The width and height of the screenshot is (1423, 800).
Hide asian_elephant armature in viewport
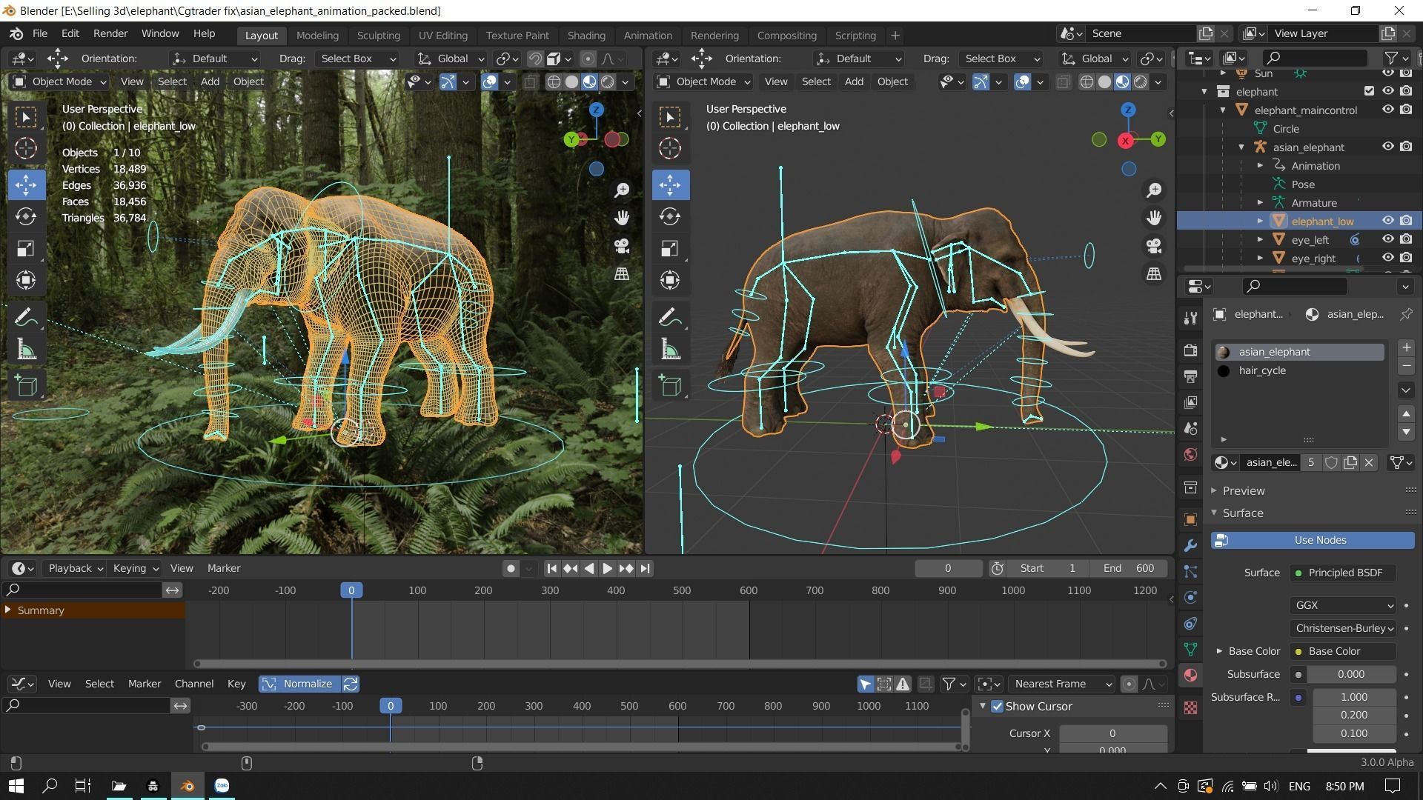pos(1388,147)
